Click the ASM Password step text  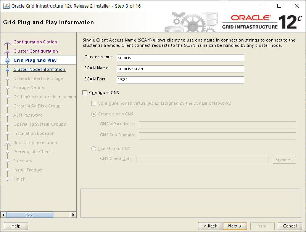coord(28,115)
